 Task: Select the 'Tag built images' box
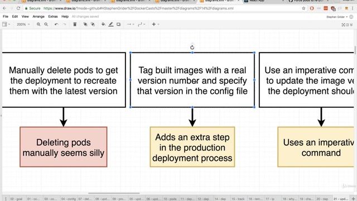pos(192,80)
